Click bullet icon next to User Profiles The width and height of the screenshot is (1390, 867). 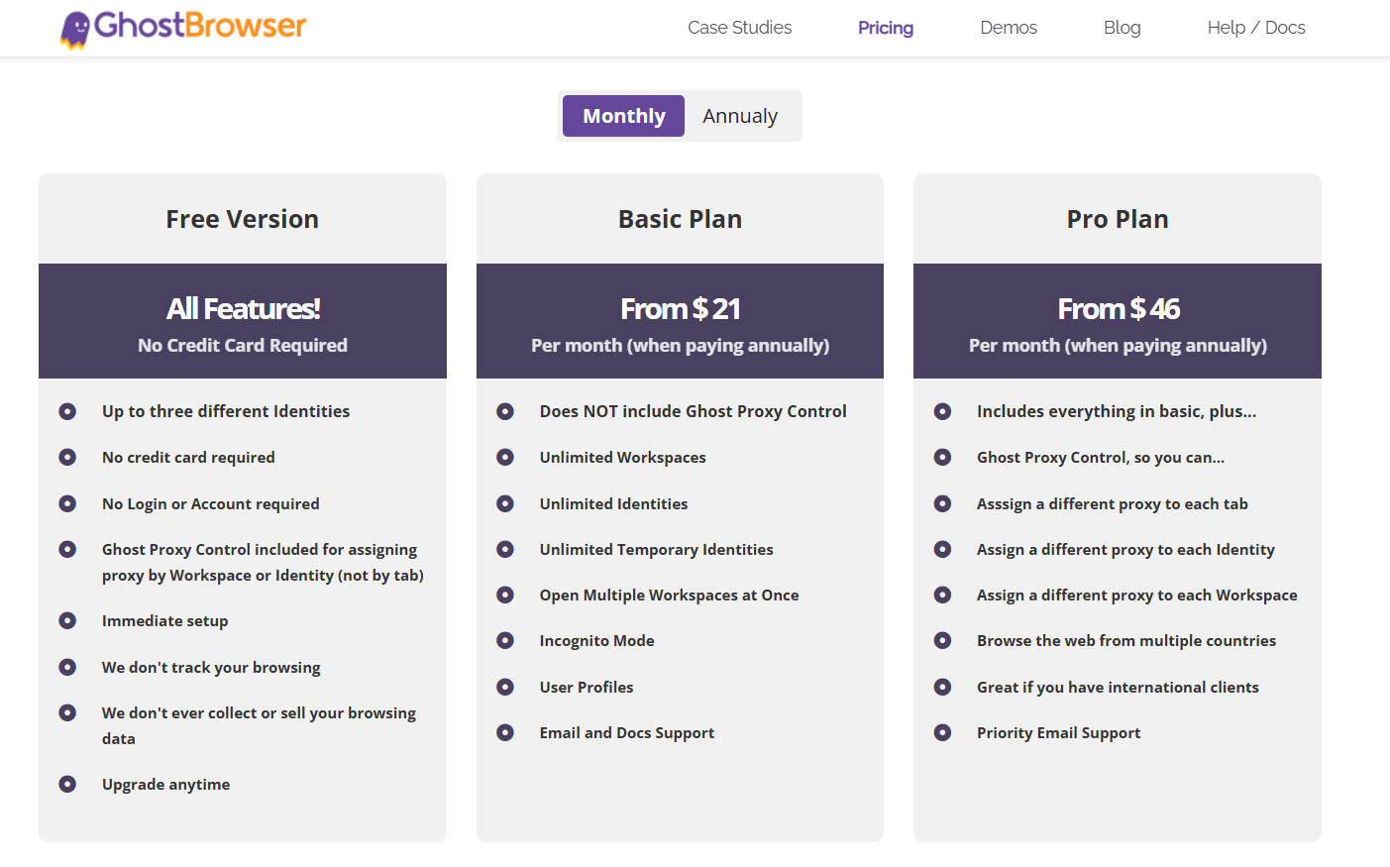[505, 687]
